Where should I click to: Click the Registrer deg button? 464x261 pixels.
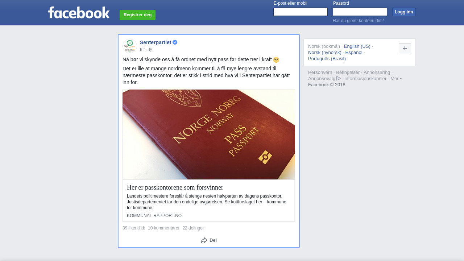point(137,15)
